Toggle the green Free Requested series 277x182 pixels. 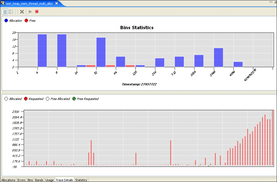[x=74, y=99]
